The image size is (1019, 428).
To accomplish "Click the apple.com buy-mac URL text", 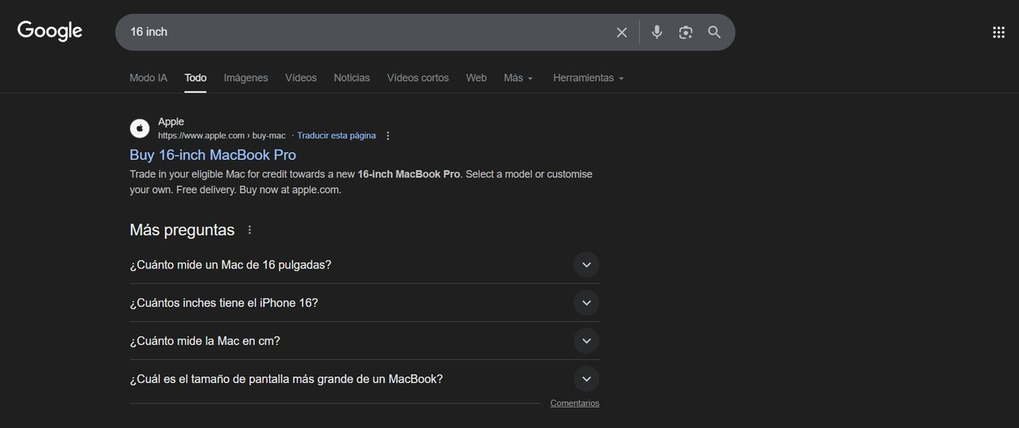I will (x=222, y=136).
